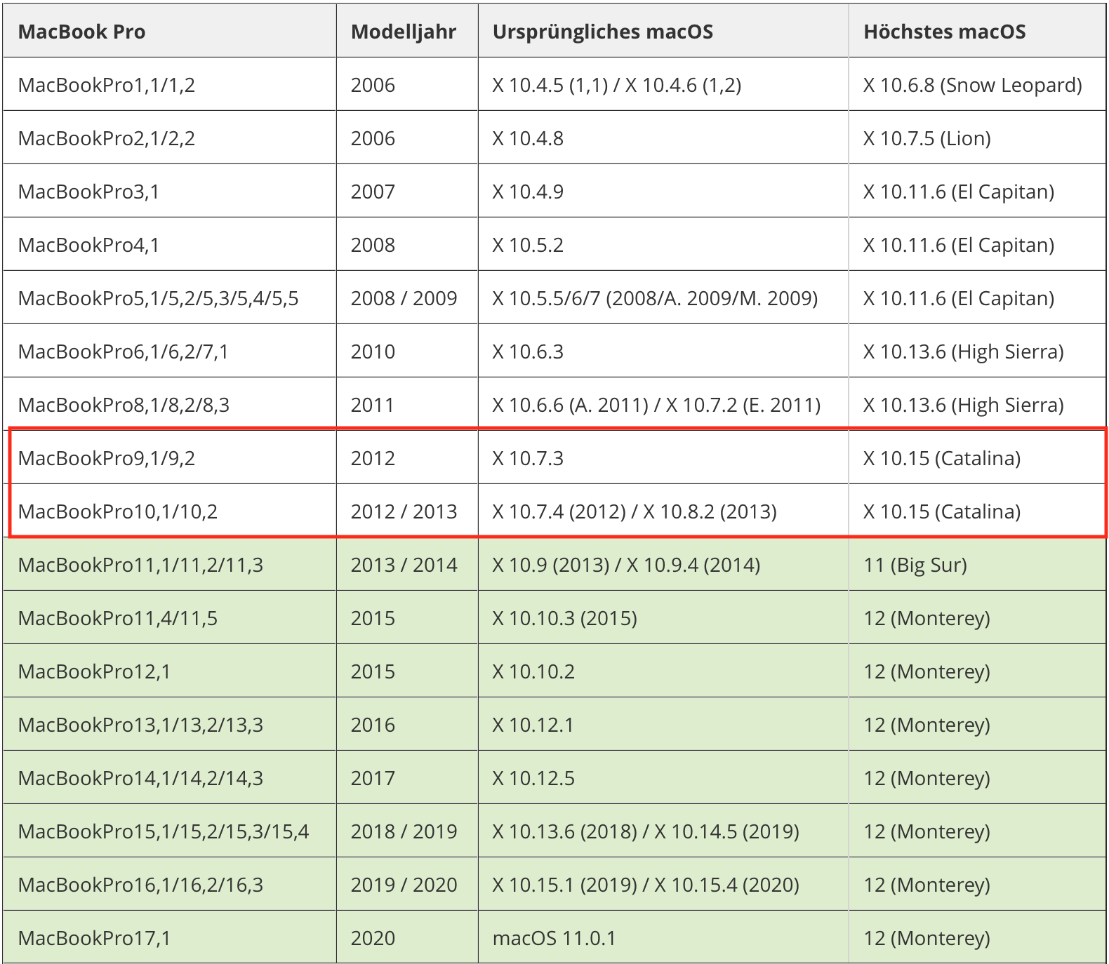The image size is (1109, 964).
Task: Select the highlighted MacBookPro9,1/9,2 cell
Action: [107, 458]
